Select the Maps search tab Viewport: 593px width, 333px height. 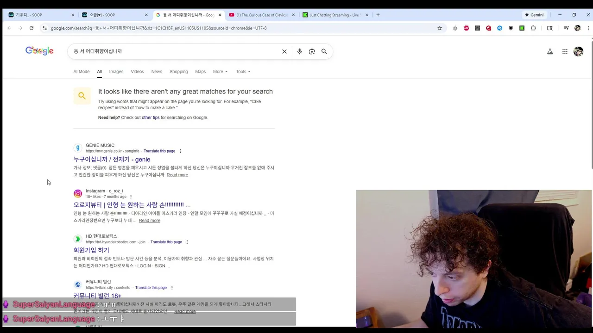coord(200,72)
